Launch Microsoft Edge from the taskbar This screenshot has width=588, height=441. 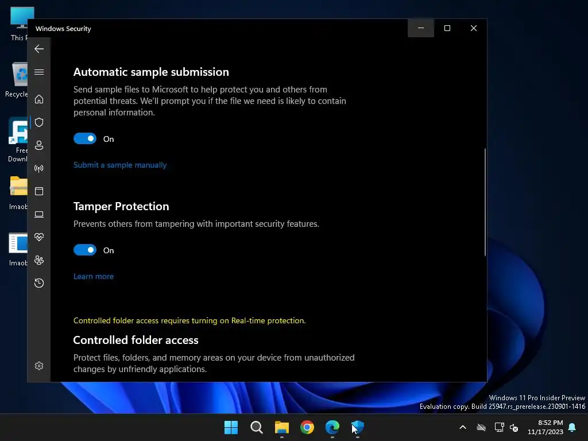[332, 427]
